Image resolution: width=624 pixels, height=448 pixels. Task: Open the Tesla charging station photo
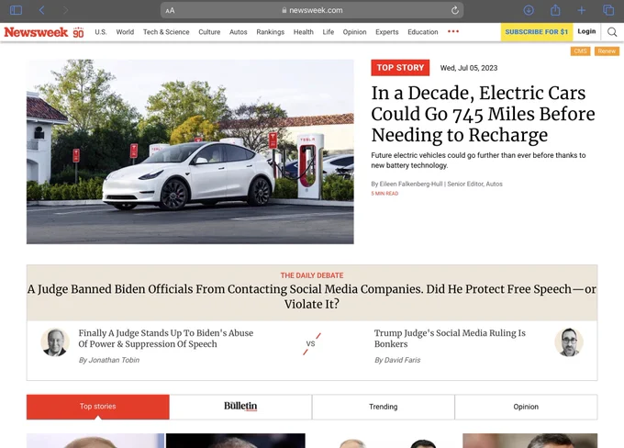tap(190, 151)
